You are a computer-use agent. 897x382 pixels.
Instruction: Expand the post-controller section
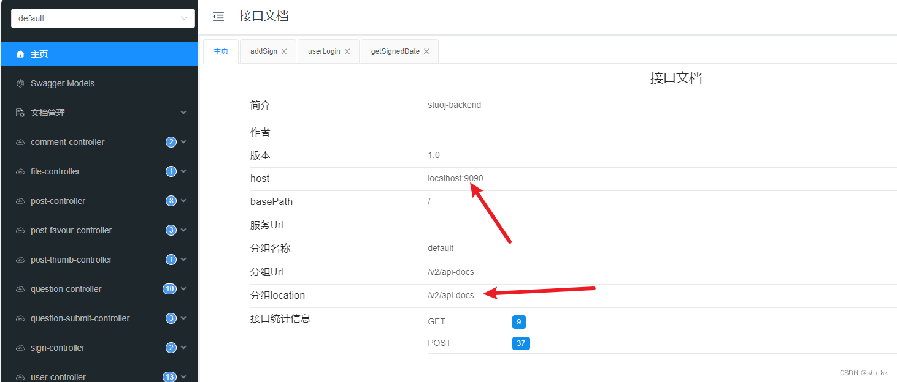pyautogui.click(x=183, y=200)
